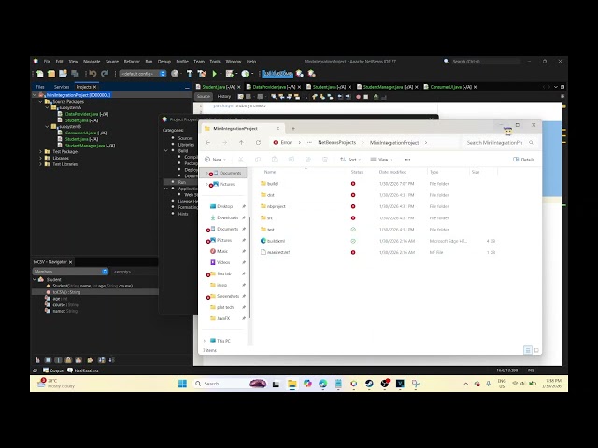Click the Debug Project toolbar icon
598x448 pixels.
pos(229,74)
